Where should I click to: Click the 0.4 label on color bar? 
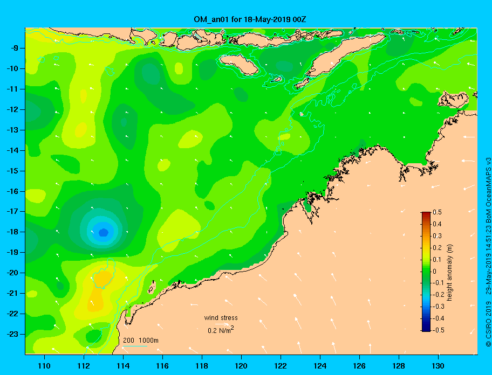pos(437,224)
